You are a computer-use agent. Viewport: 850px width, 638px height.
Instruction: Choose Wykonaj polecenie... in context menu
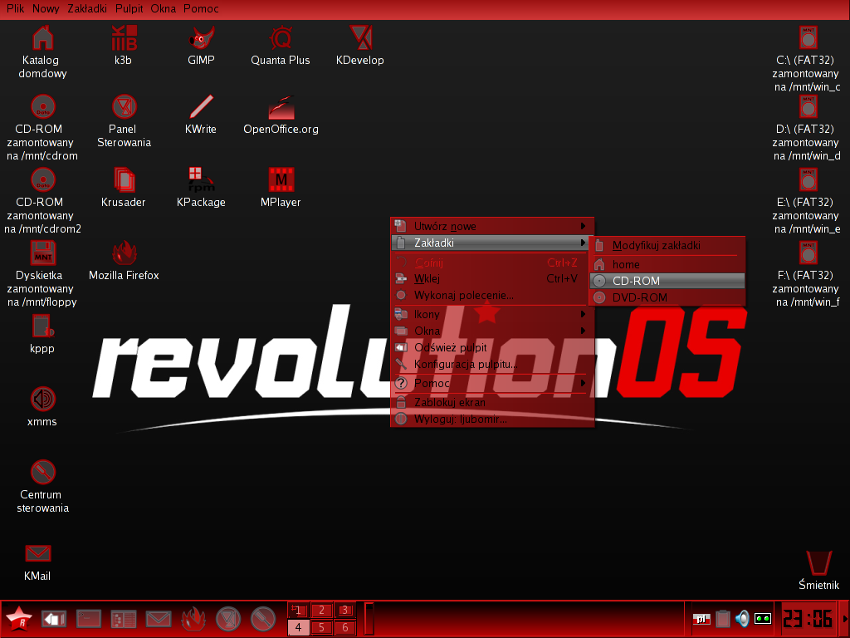491,296
